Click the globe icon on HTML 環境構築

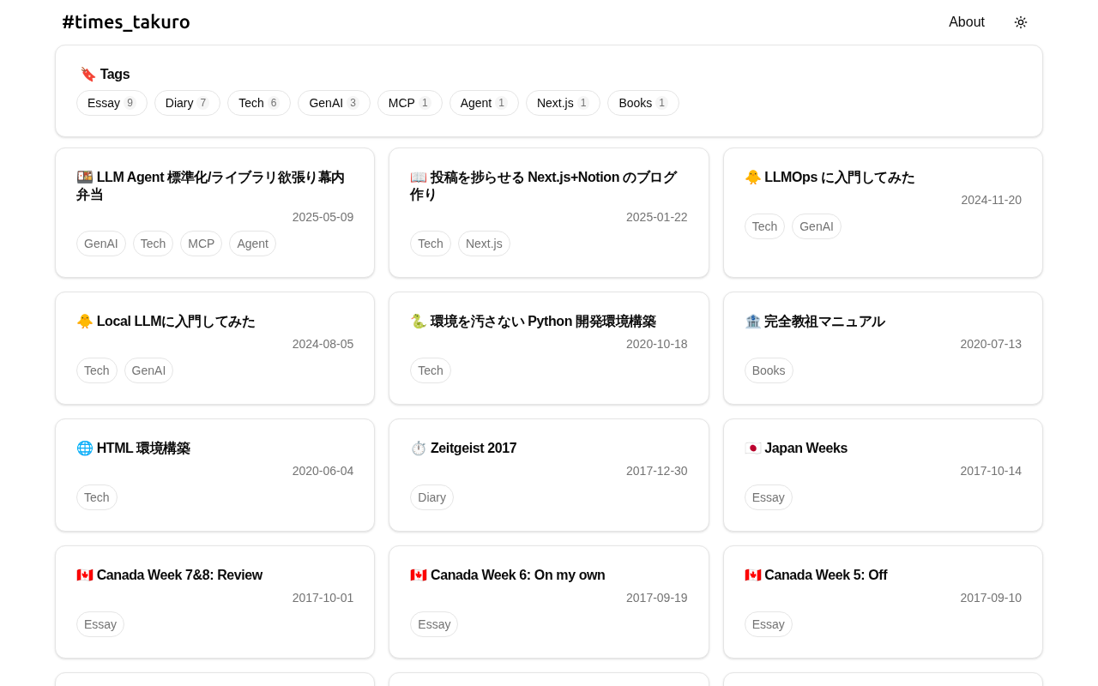(85, 448)
